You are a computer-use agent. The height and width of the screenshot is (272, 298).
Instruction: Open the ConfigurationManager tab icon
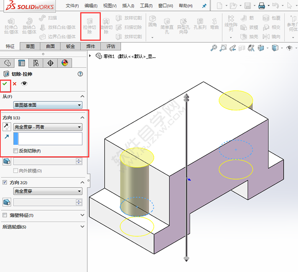pyautogui.click(x=36, y=63)
